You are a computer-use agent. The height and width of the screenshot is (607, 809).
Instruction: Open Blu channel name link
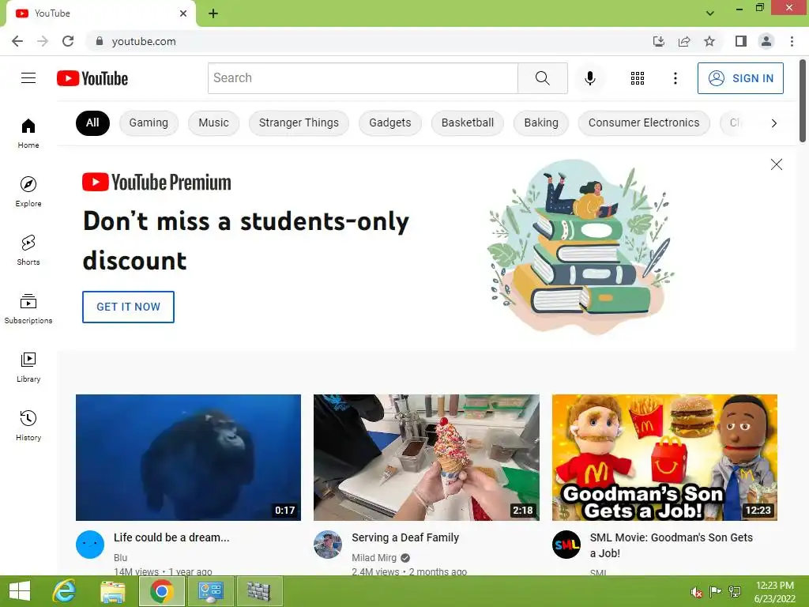tap(120, 558)
